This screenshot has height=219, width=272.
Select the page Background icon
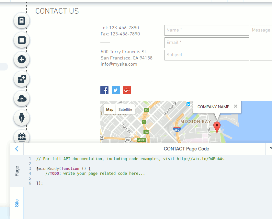click(21, 40)
